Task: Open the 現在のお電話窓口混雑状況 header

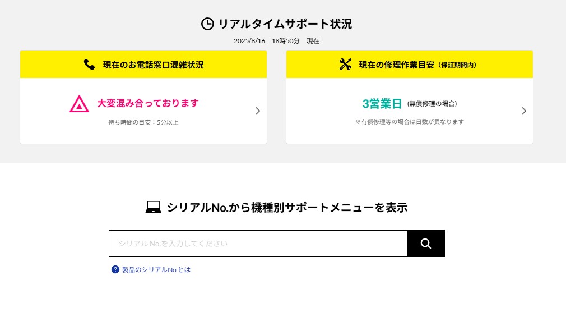Action: click(x=153, y=65)
